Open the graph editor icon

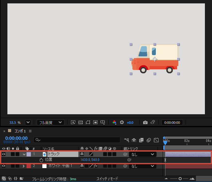point(156,140)
